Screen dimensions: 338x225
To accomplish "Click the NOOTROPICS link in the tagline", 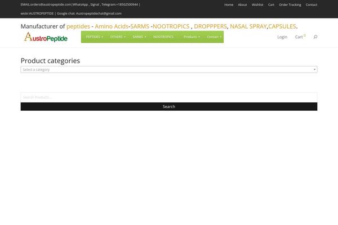I will tap(171, 26).
